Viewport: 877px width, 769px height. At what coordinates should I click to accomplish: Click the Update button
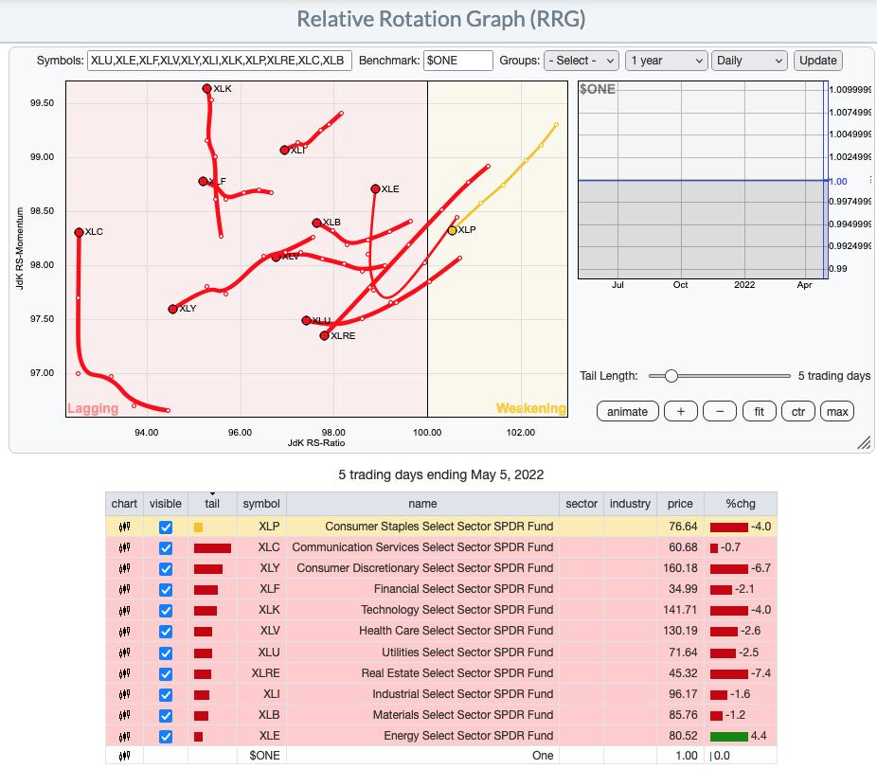(817, 61)
